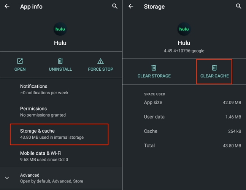This screenshot has width=246, height=190.
Task: Tap the 'Total' row label
Action: [x=149, y=146]
